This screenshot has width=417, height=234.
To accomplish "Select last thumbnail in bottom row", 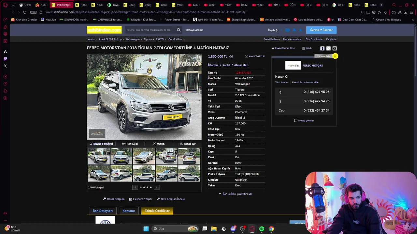I will 189,173.
